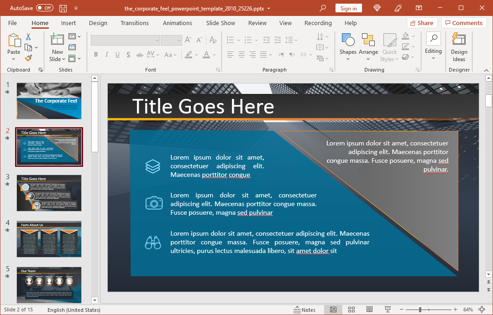The width and height of the screenshot is (493, 315).
Task: Switch to Reading View
Action: pos(369,310)
